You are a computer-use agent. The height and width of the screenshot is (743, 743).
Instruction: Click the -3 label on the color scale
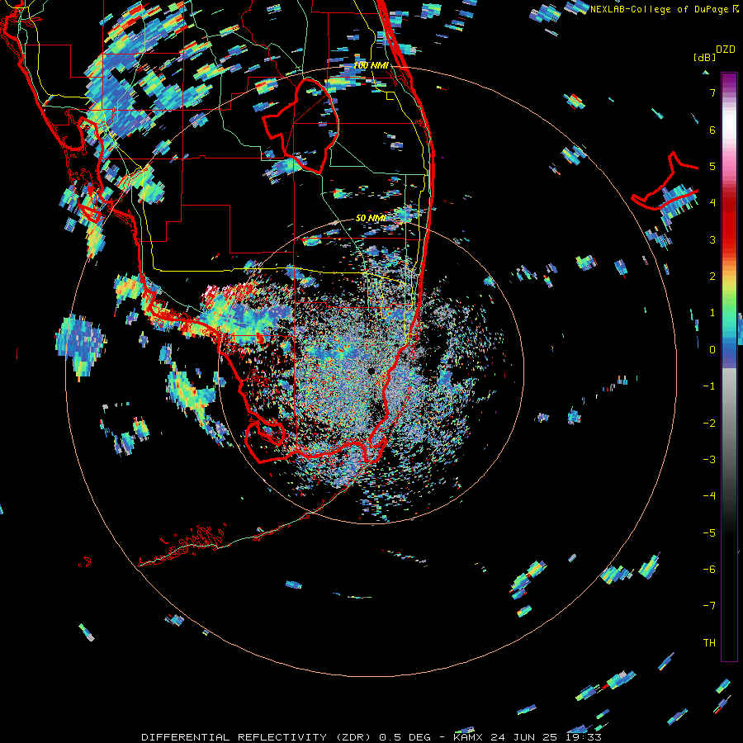click(x=709, y=459)
